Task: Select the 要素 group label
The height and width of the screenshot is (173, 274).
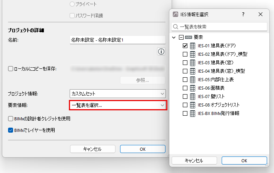Action: coord(198,37)
